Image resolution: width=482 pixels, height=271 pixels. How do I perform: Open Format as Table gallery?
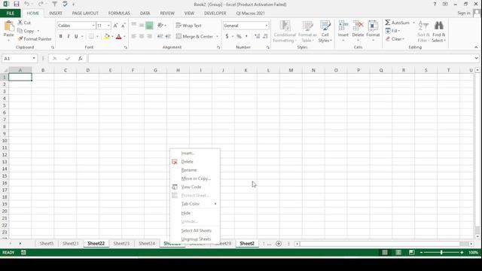[307, 32]
